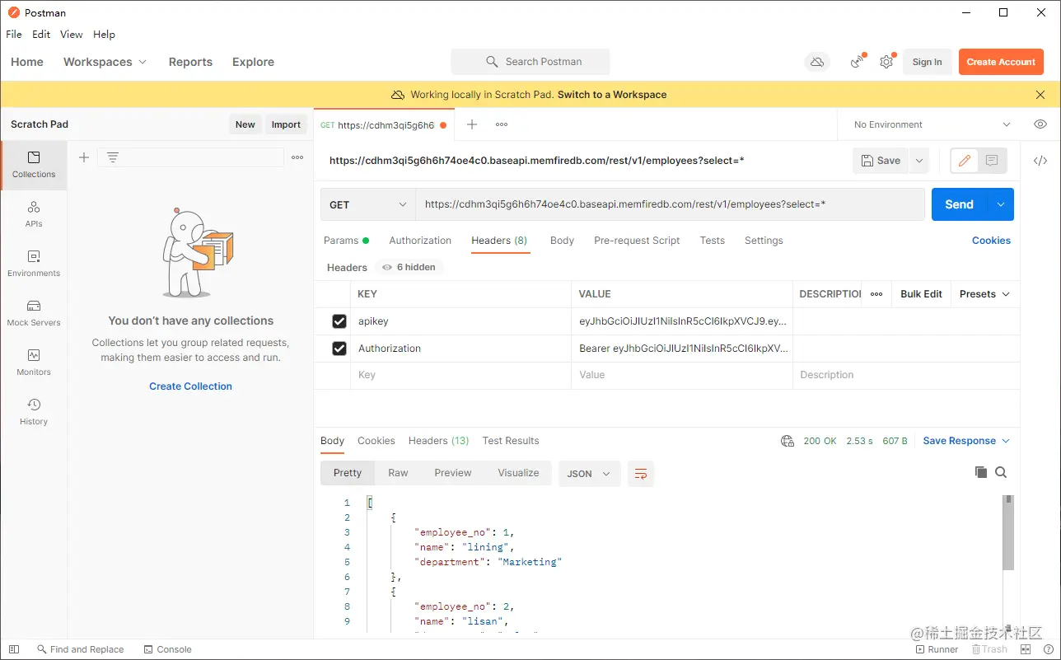Open the No Environment dropdown
Viewport: 1061px width, 660px height.
pyautogui.click(x=931, y=124)
